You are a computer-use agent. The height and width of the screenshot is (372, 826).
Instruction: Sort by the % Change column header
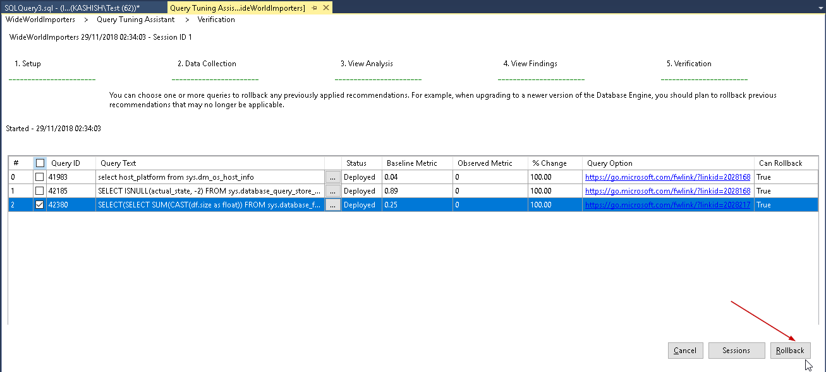pyautogui.click(x=549, y=163)
